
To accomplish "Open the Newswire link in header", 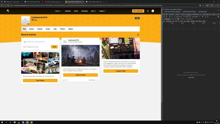I will click(x=68, y=11).
